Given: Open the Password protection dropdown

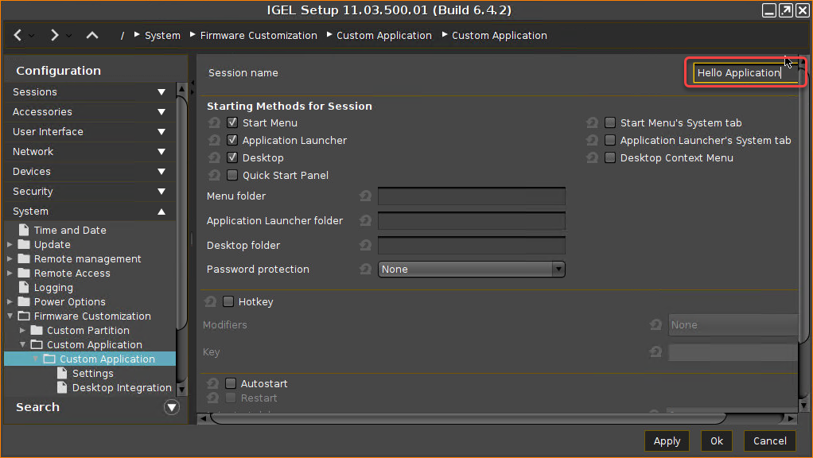Looking at the screenshot, I should click(x=558, y=269).
